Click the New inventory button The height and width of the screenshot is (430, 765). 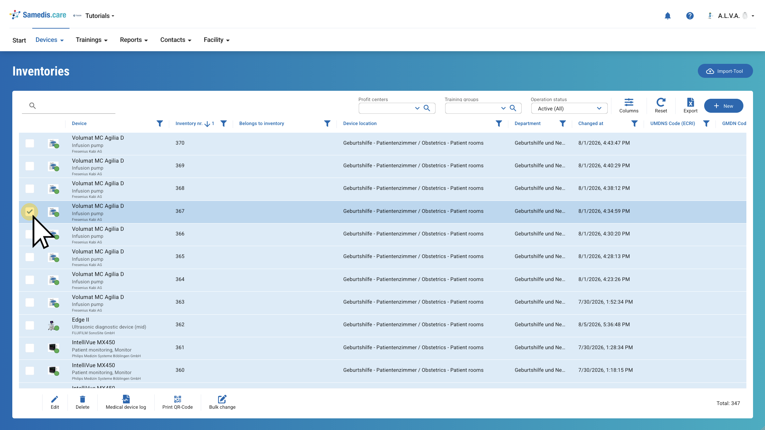[x=723, y=106]
